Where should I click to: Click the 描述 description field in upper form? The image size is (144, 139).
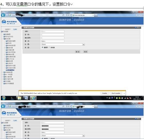(x=53, y=41)
